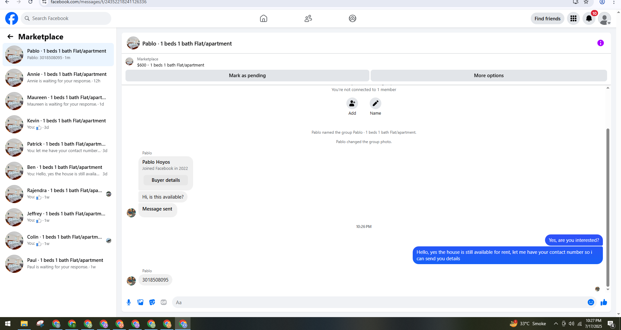Open the Paul conversation
This screenshot has width=621, height=330.
coord(58,264)
